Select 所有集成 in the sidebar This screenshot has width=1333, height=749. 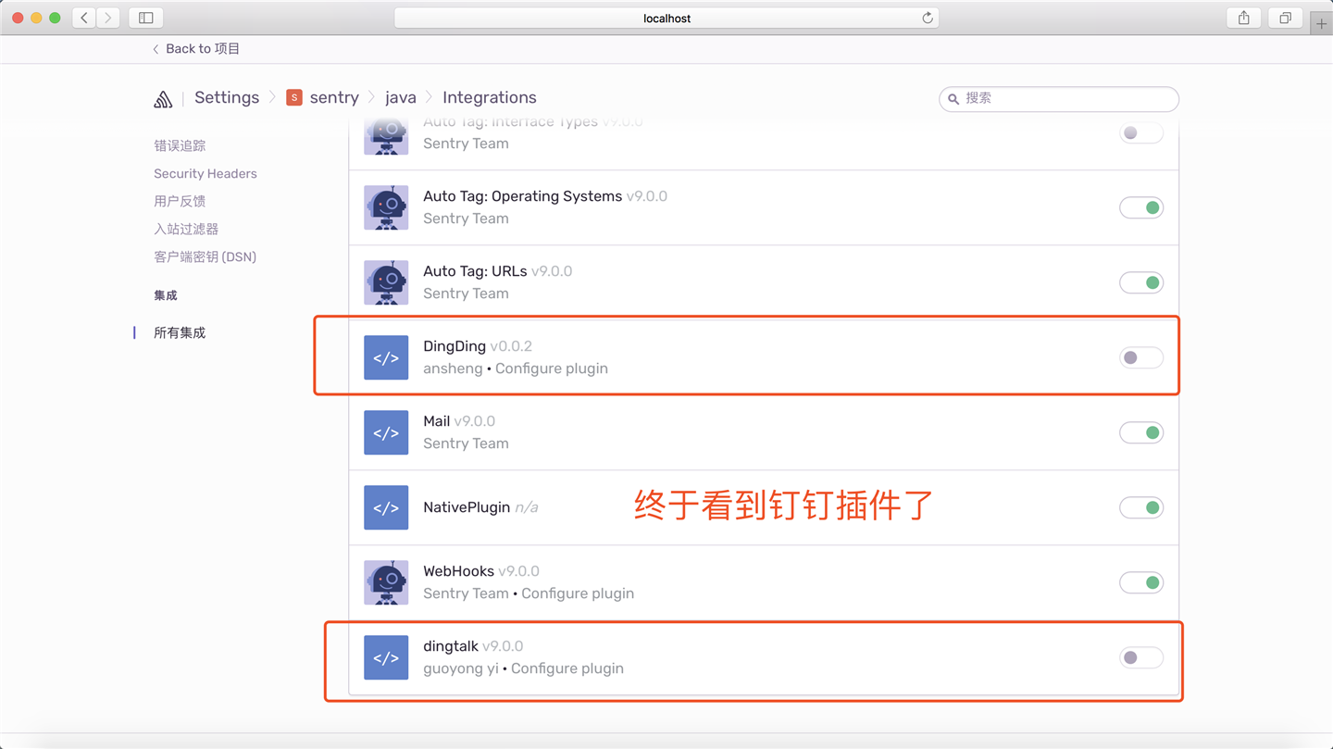(x=180, y=332)
